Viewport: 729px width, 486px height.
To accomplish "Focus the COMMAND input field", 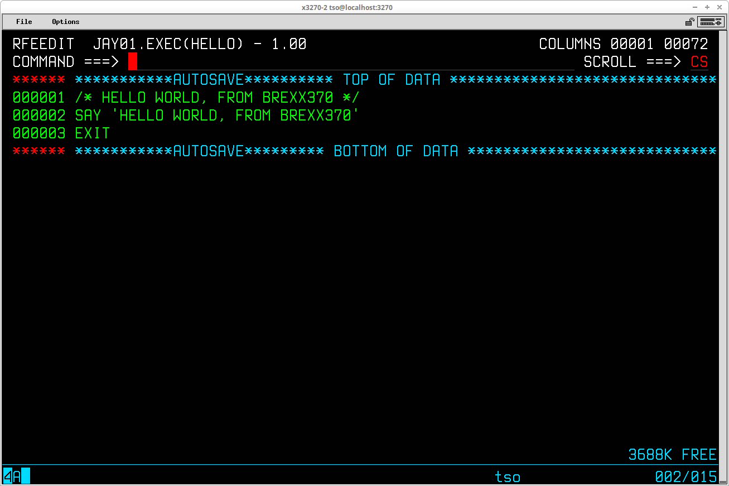I will [x=351, y=61].
